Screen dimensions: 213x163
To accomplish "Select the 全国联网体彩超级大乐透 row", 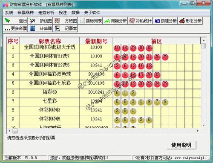I will coord(104,49).
